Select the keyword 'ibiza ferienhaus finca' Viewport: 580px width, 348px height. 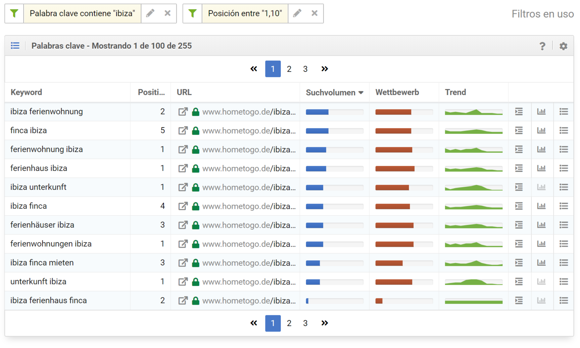[x=49, y=301]
